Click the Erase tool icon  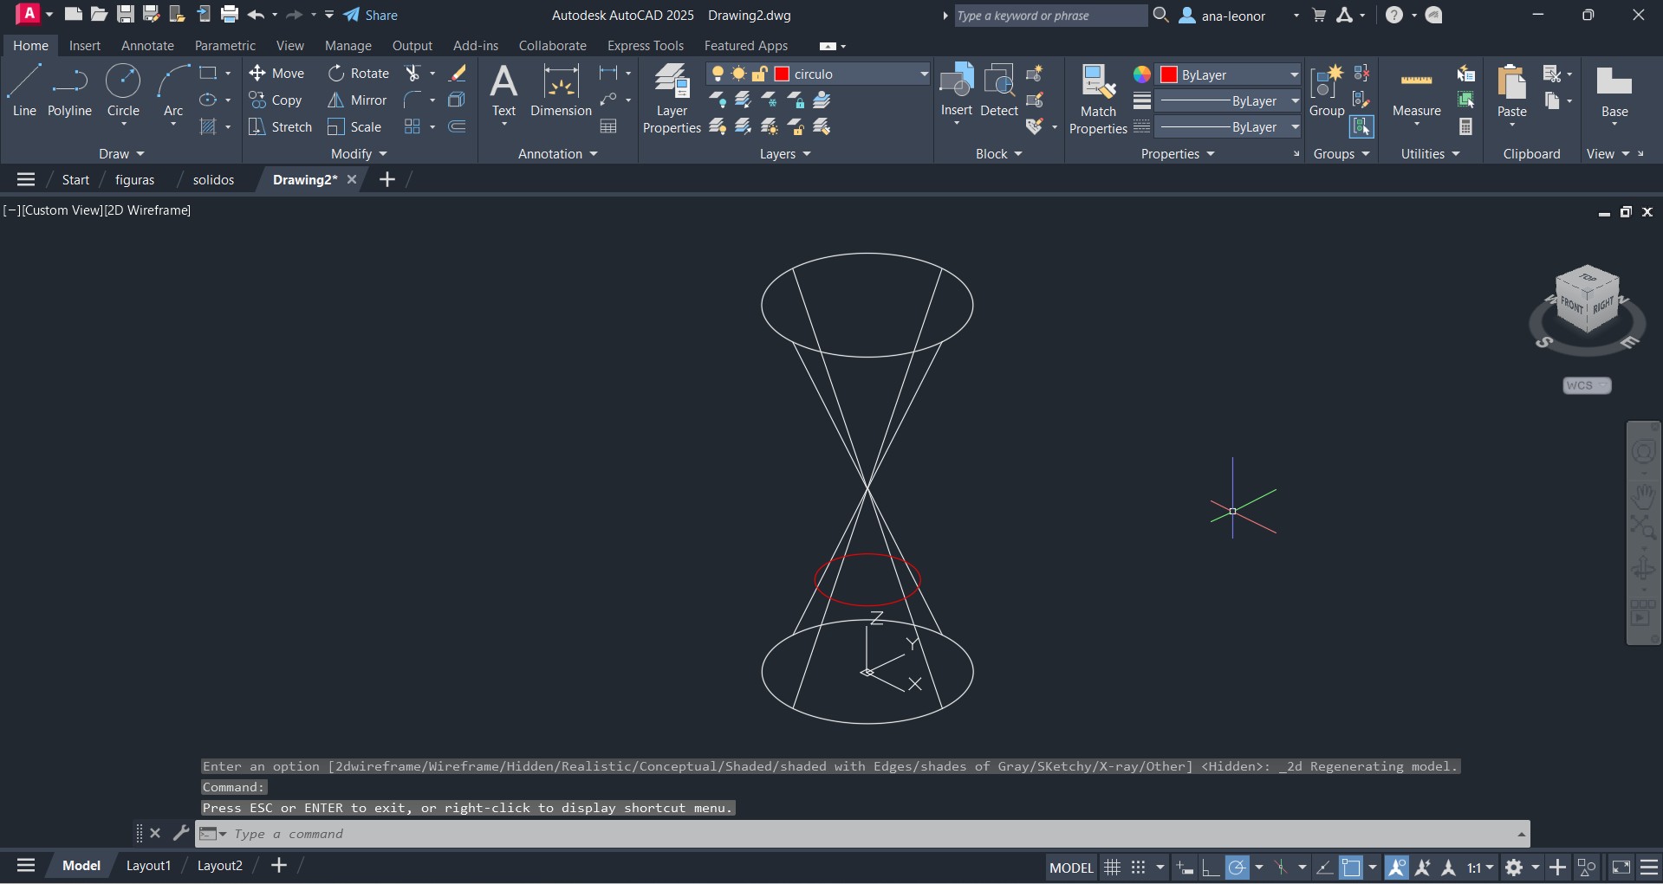coord(458,74)
